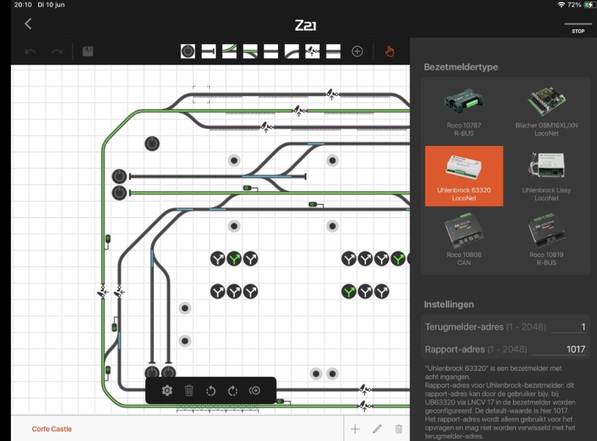The width and height of the screenshot is (597, 441).
Task: Rename the layout page with the pencil icon
Action: coord(377,429)
